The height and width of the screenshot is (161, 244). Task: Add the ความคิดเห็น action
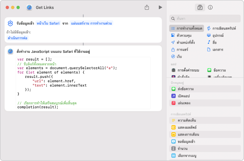coord(205,120)
